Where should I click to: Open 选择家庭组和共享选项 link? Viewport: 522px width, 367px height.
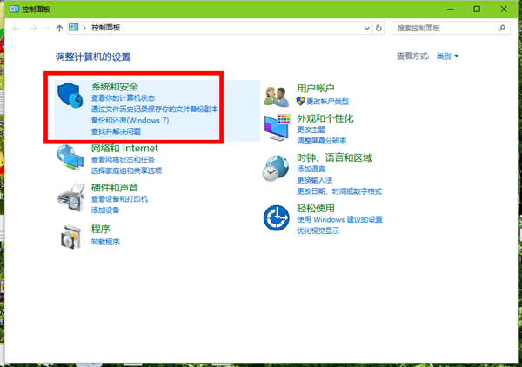pyautogui.click(x=126, y=170)
